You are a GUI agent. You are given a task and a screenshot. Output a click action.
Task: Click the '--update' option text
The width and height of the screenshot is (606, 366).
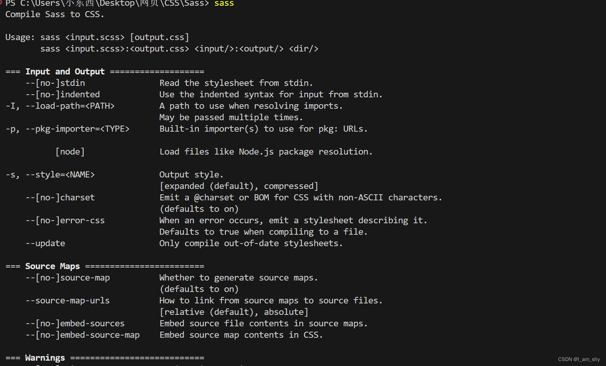point(45,243)
